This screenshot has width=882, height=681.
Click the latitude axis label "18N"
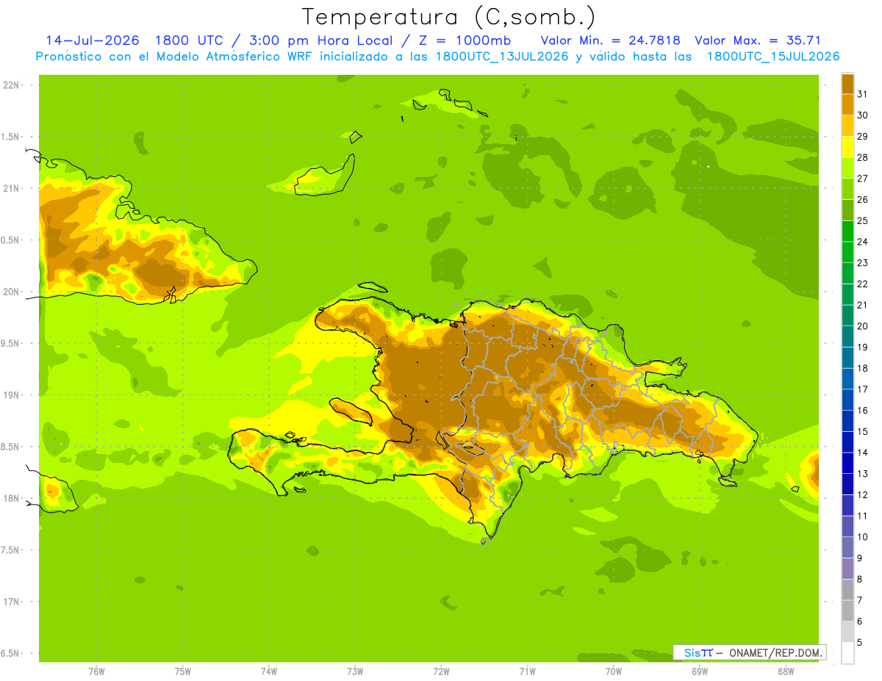point(10,498)
